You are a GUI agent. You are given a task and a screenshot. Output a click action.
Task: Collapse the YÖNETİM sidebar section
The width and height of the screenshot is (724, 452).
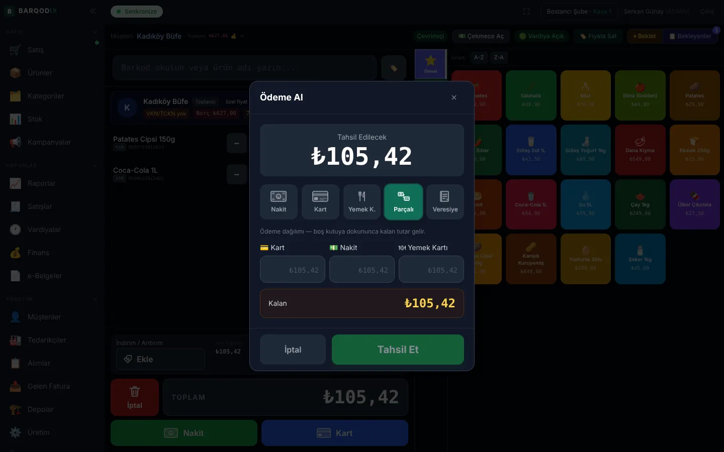[95, 299]
